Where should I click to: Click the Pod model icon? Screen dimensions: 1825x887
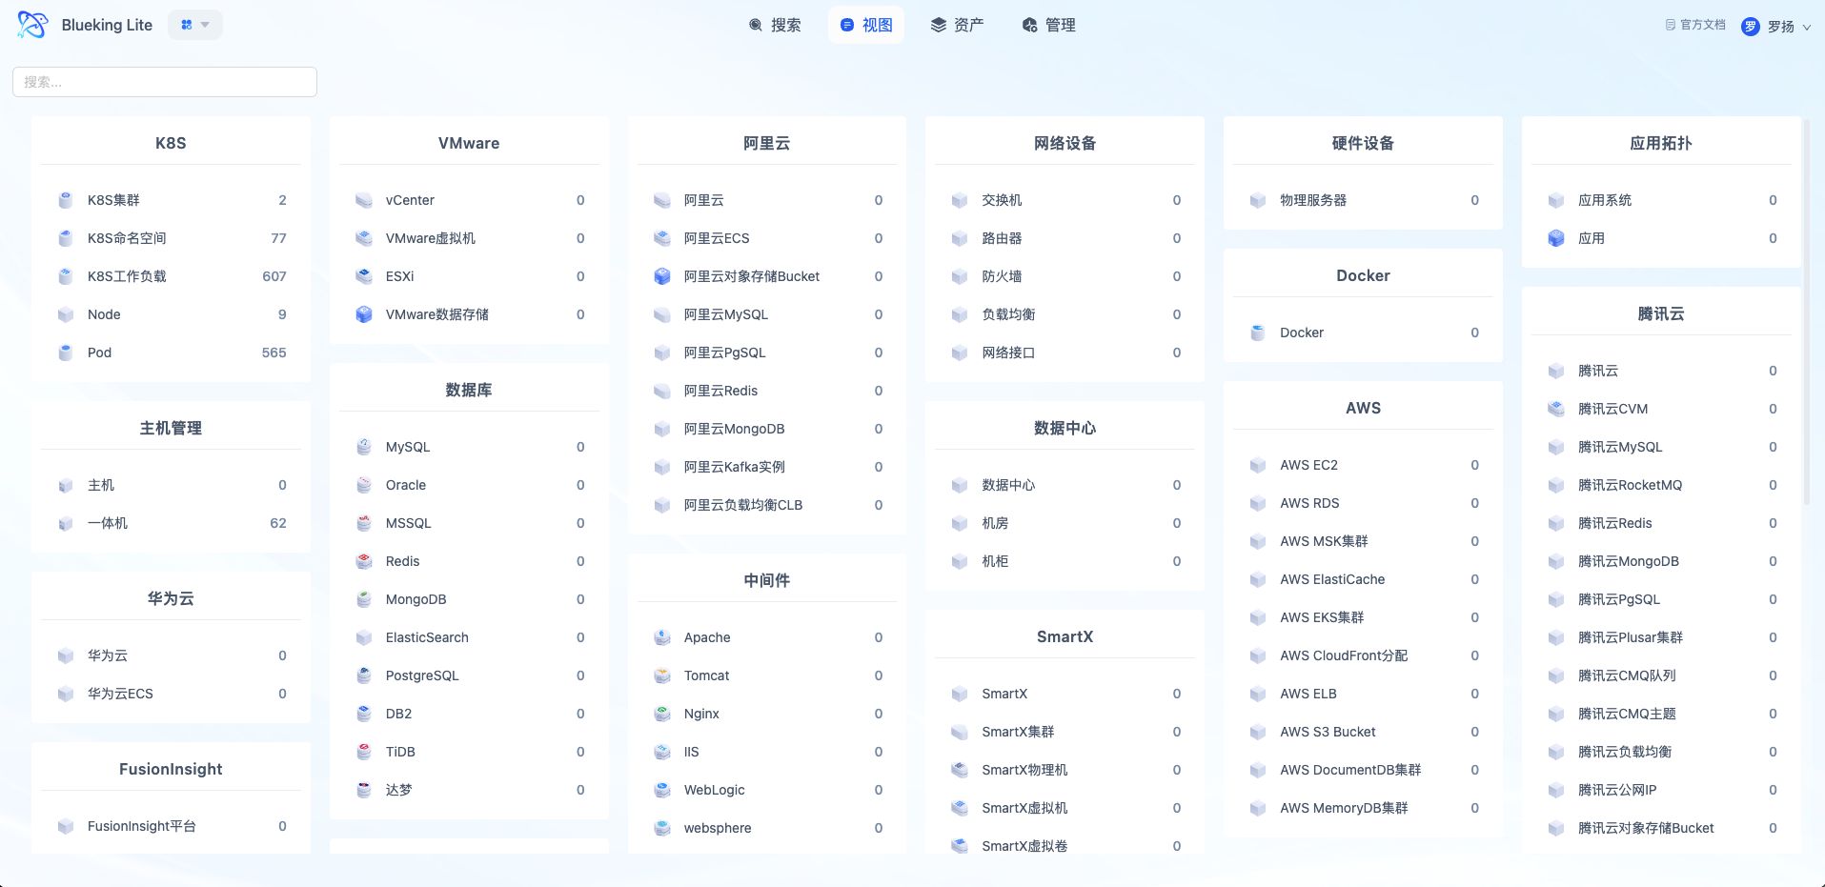[x=66, y=353]
